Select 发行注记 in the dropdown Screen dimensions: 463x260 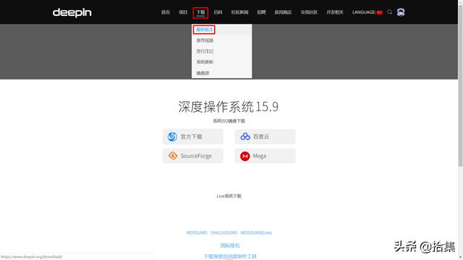(222, 51)
